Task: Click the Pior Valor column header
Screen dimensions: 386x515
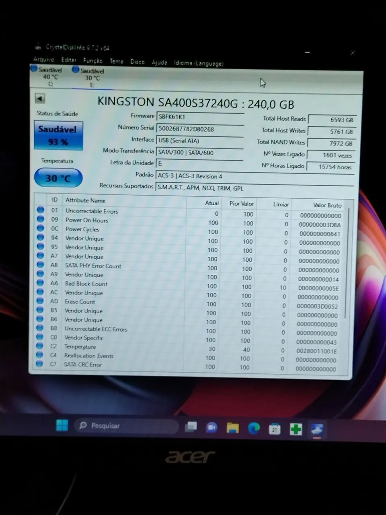Action: pos(241,204)
